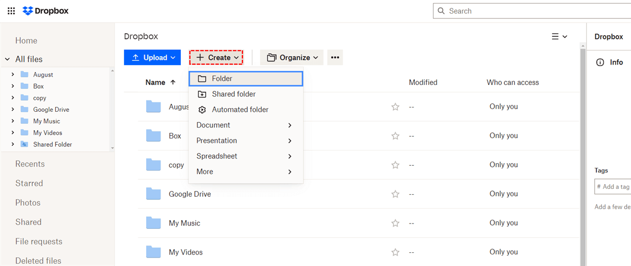Star the Google Drive folder

(x=395, y=194)
